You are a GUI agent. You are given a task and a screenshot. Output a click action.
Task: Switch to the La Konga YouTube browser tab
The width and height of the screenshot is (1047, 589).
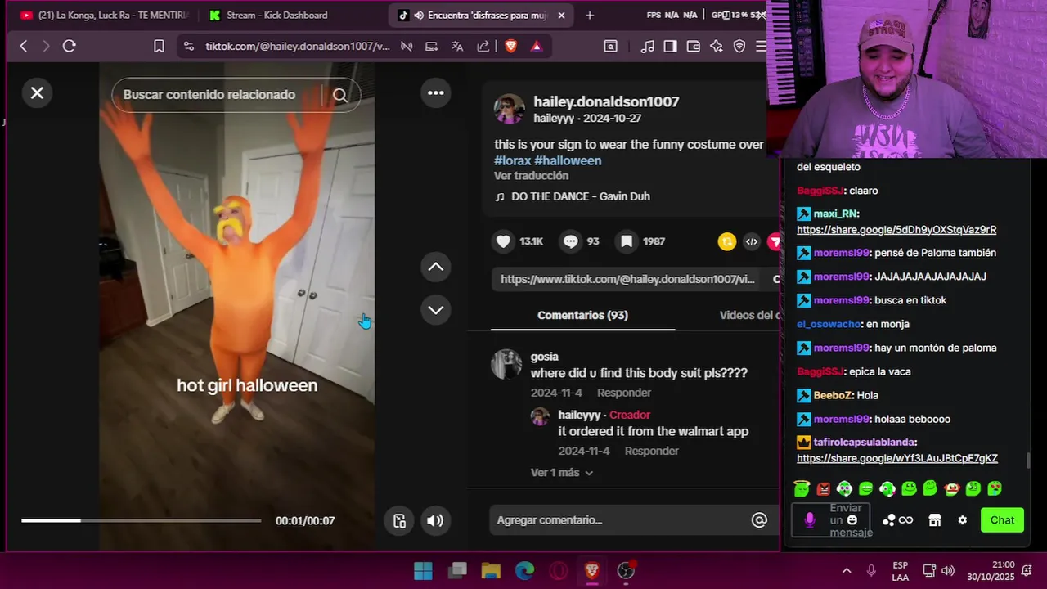point(105,16)
